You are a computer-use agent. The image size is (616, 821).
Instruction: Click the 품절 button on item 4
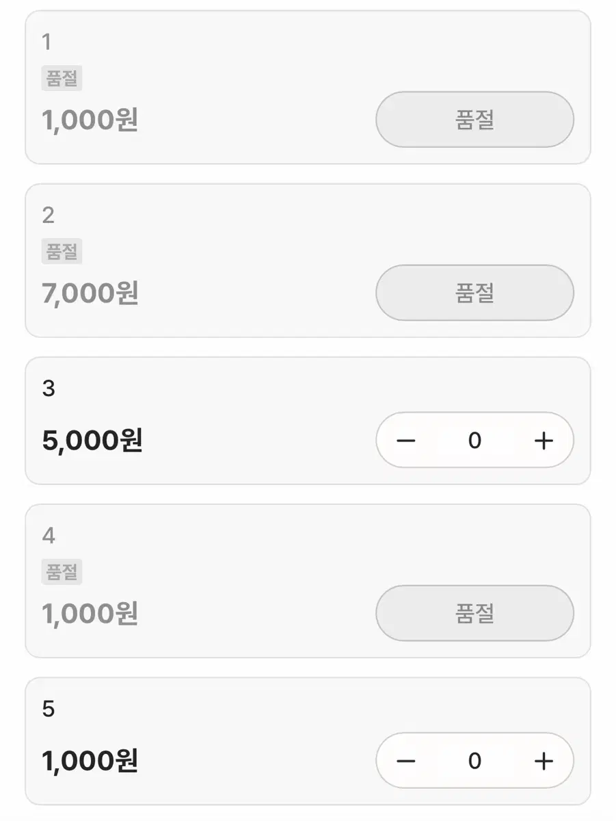[474, 613]
